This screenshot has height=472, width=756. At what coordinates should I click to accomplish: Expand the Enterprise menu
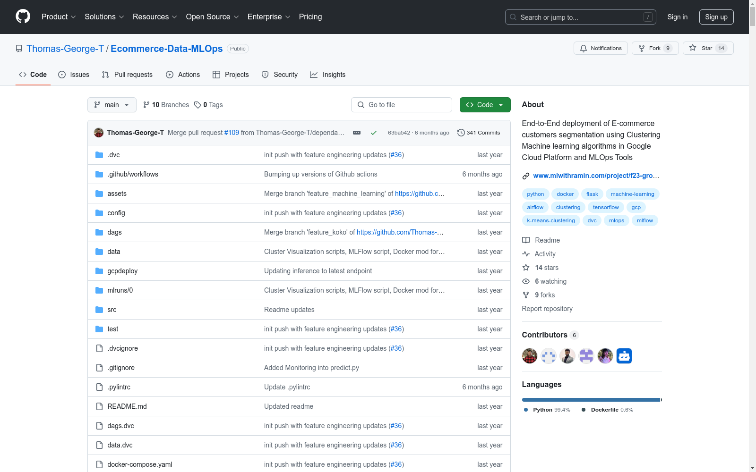click(x=269, y=17)
